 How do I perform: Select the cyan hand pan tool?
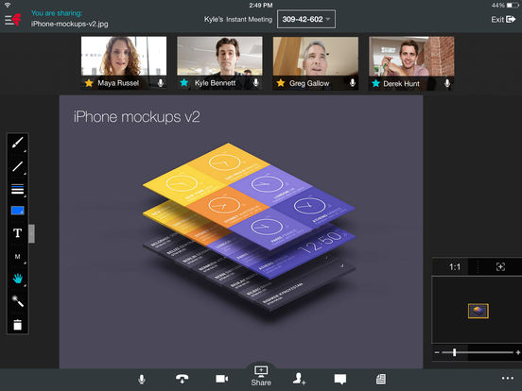17,279
